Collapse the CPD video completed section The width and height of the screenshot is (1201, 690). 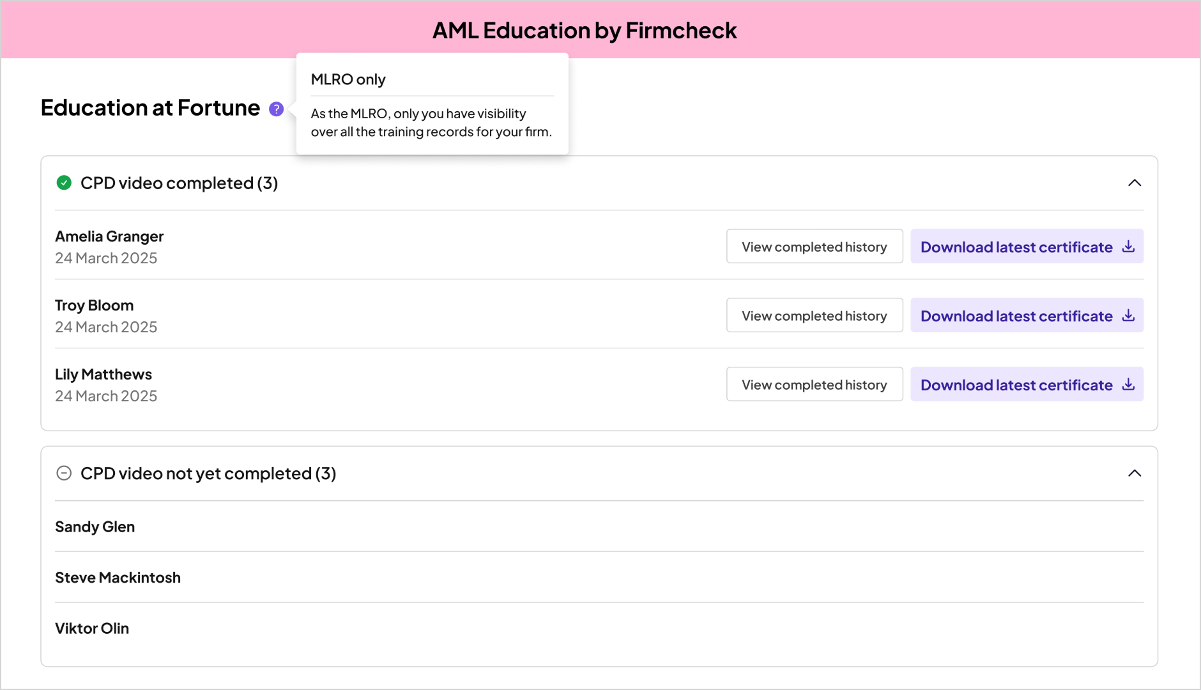[1135, 183]
